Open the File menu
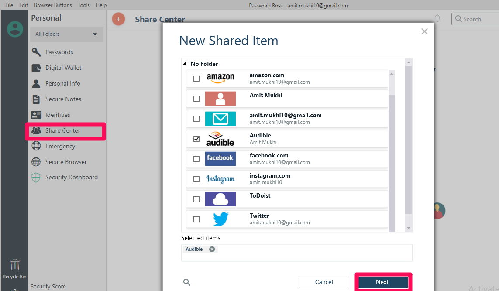Viewport: 499px width, 291px height. coord(9,5)
